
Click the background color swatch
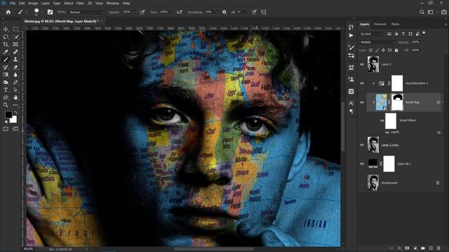pos(14,120)
